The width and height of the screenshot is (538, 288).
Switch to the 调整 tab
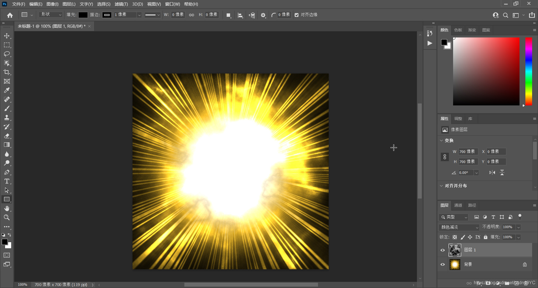458,119
